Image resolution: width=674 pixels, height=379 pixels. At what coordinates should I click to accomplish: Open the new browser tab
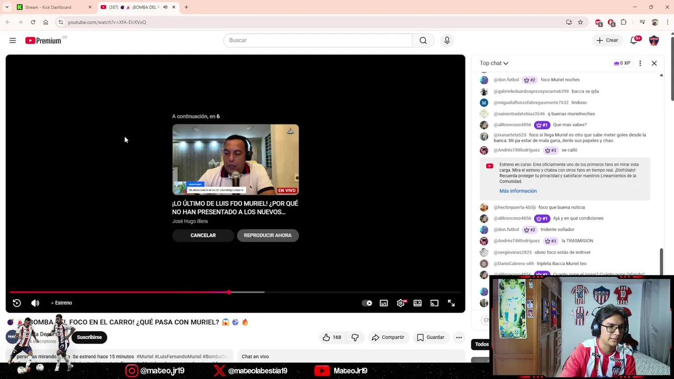186,7
